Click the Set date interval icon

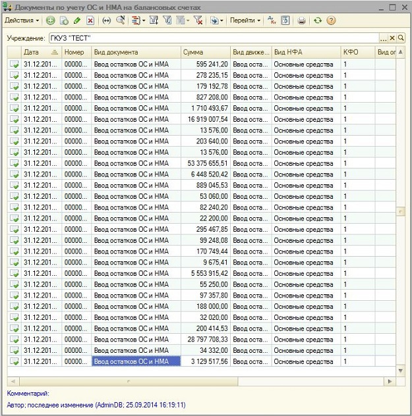107,21
